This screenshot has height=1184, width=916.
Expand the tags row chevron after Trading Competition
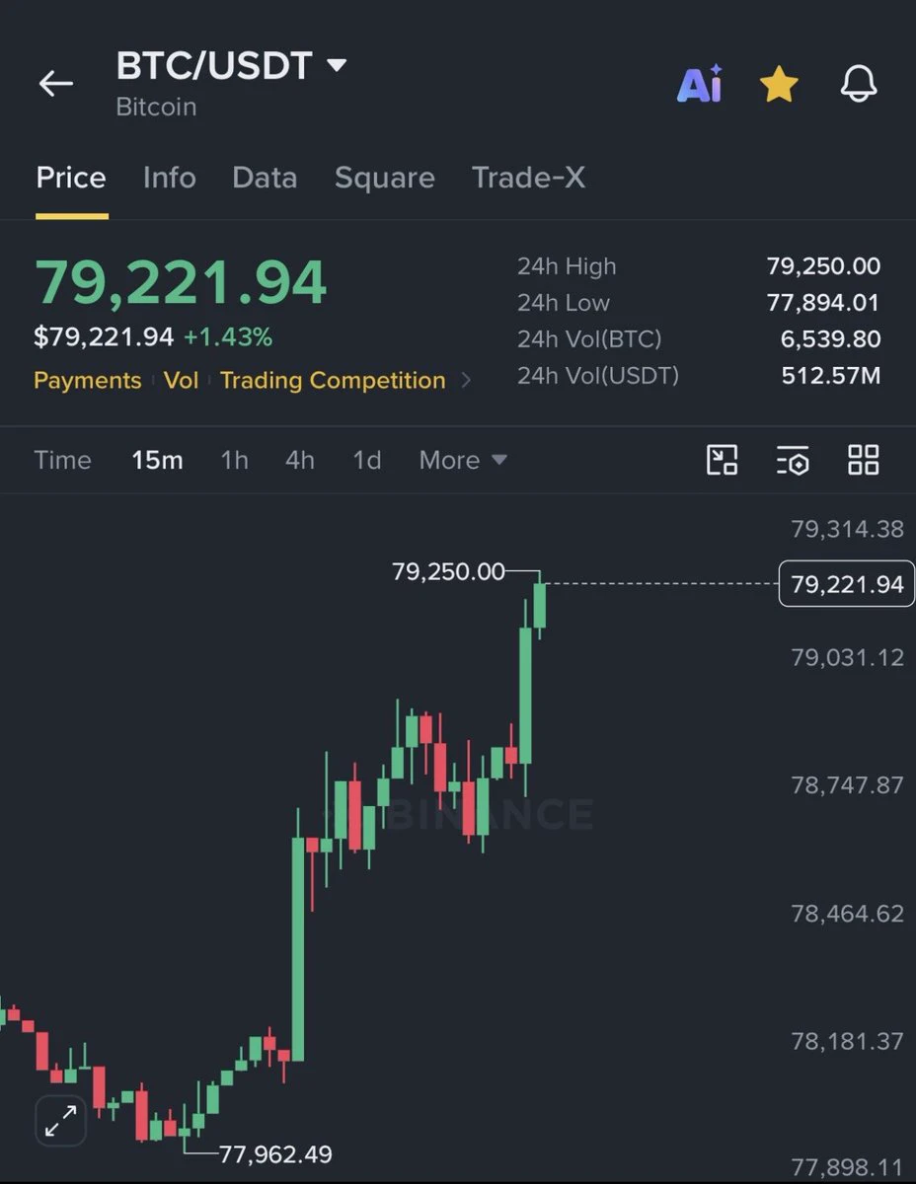(466, 381)
